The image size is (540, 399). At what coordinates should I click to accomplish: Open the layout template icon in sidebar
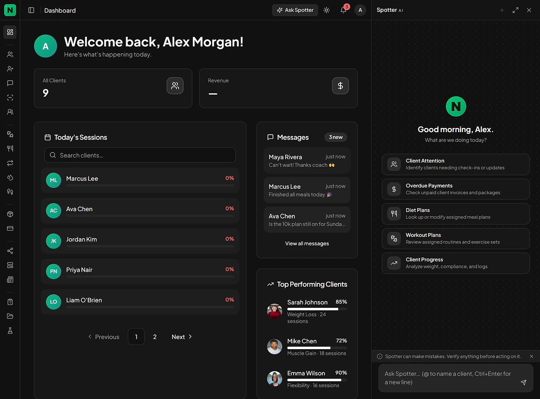10,265
